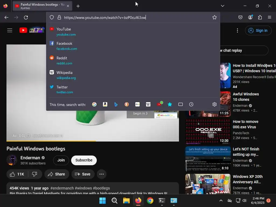
Task: Open search settings gear icon
Action: tap(214, 104)
